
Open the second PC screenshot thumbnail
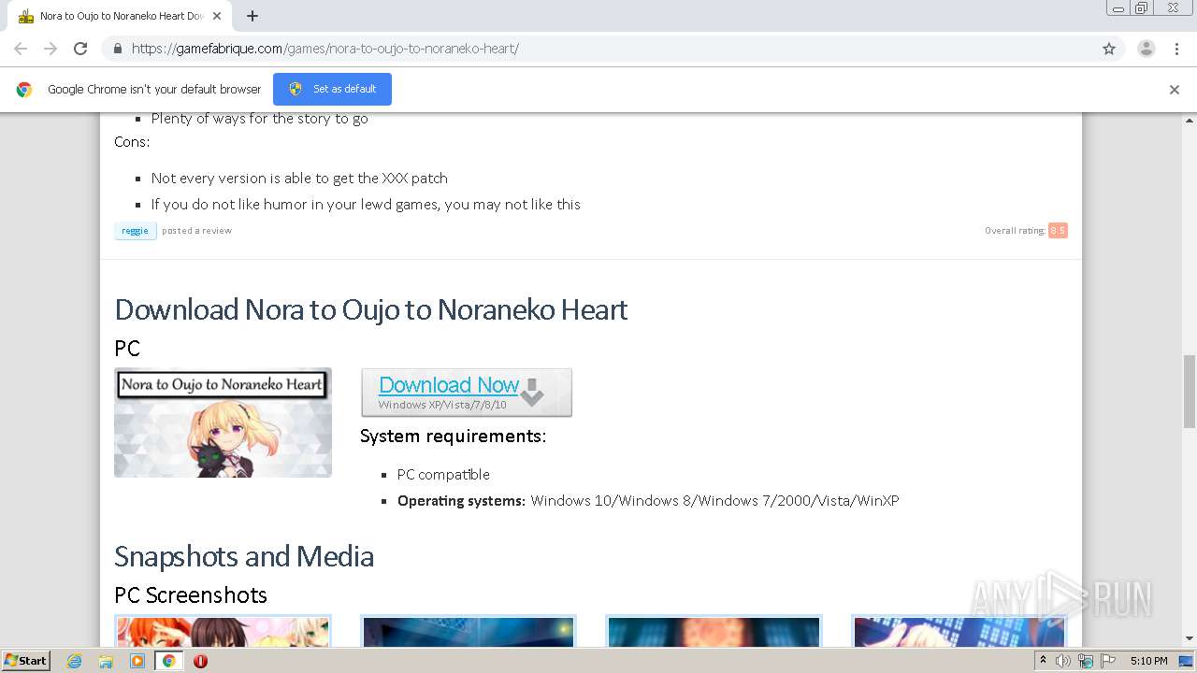point(469,632)
